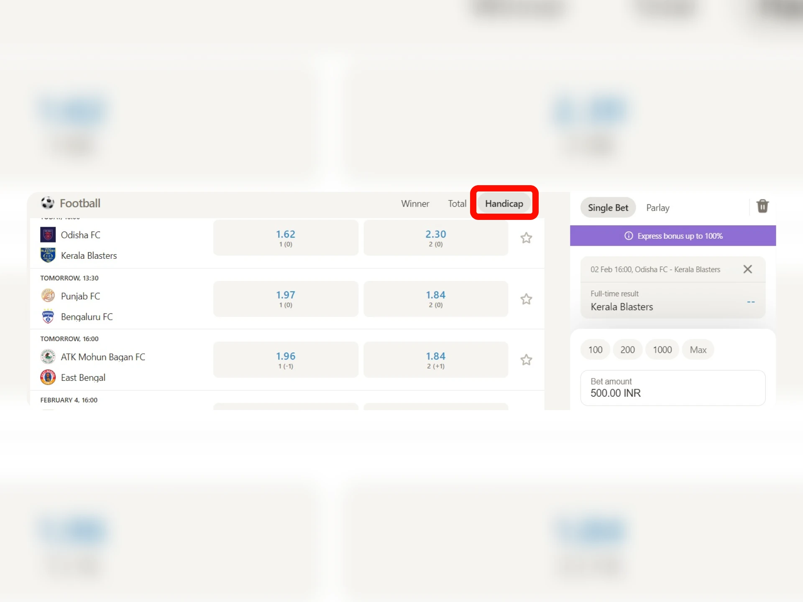The width and height of the screenshot is (803, 602).
Task: Click East Bengal team icon
Action: tap(47, 377)
